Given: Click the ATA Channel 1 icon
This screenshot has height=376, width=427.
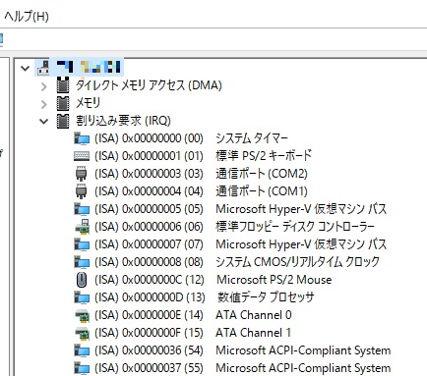Looking at the screenshot, I should coord(82,333).
